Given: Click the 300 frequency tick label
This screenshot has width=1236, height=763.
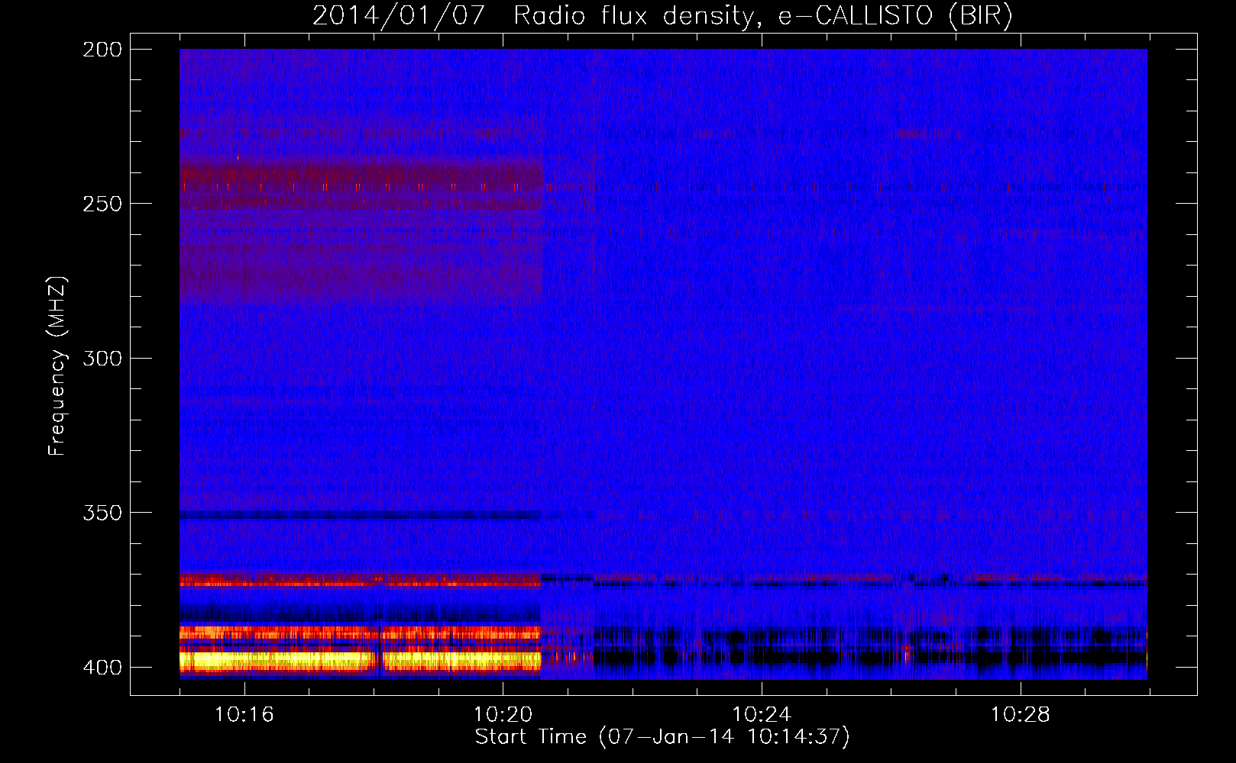Looking at the screenshot, I should (102, 358).
